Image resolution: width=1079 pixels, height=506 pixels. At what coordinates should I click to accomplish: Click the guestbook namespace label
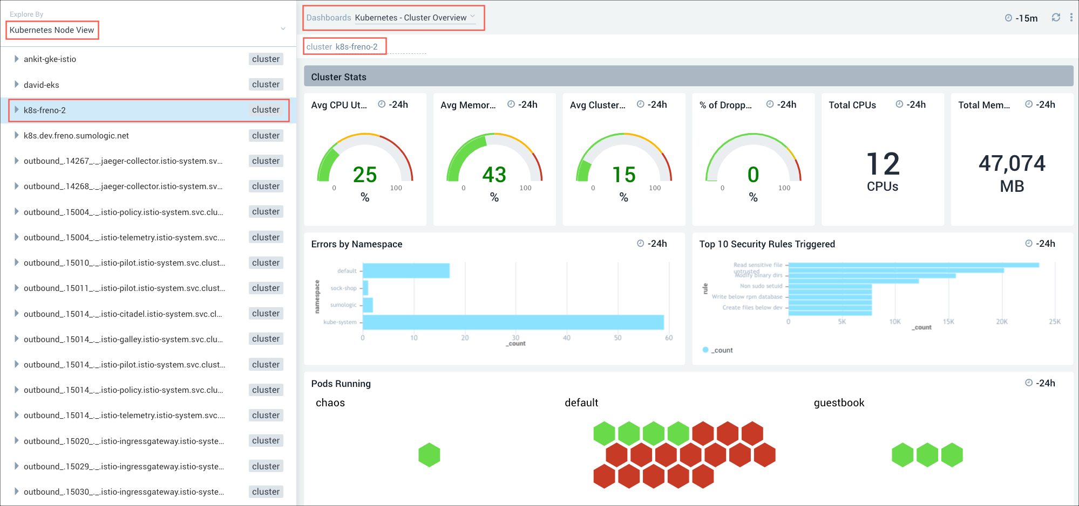click(839, 403)
